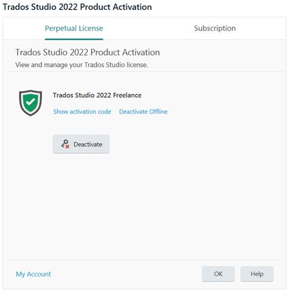Click the green underline beneath Perpetual License
The height and width of the screenshot is (291, 289).
[x=74, y=39]
